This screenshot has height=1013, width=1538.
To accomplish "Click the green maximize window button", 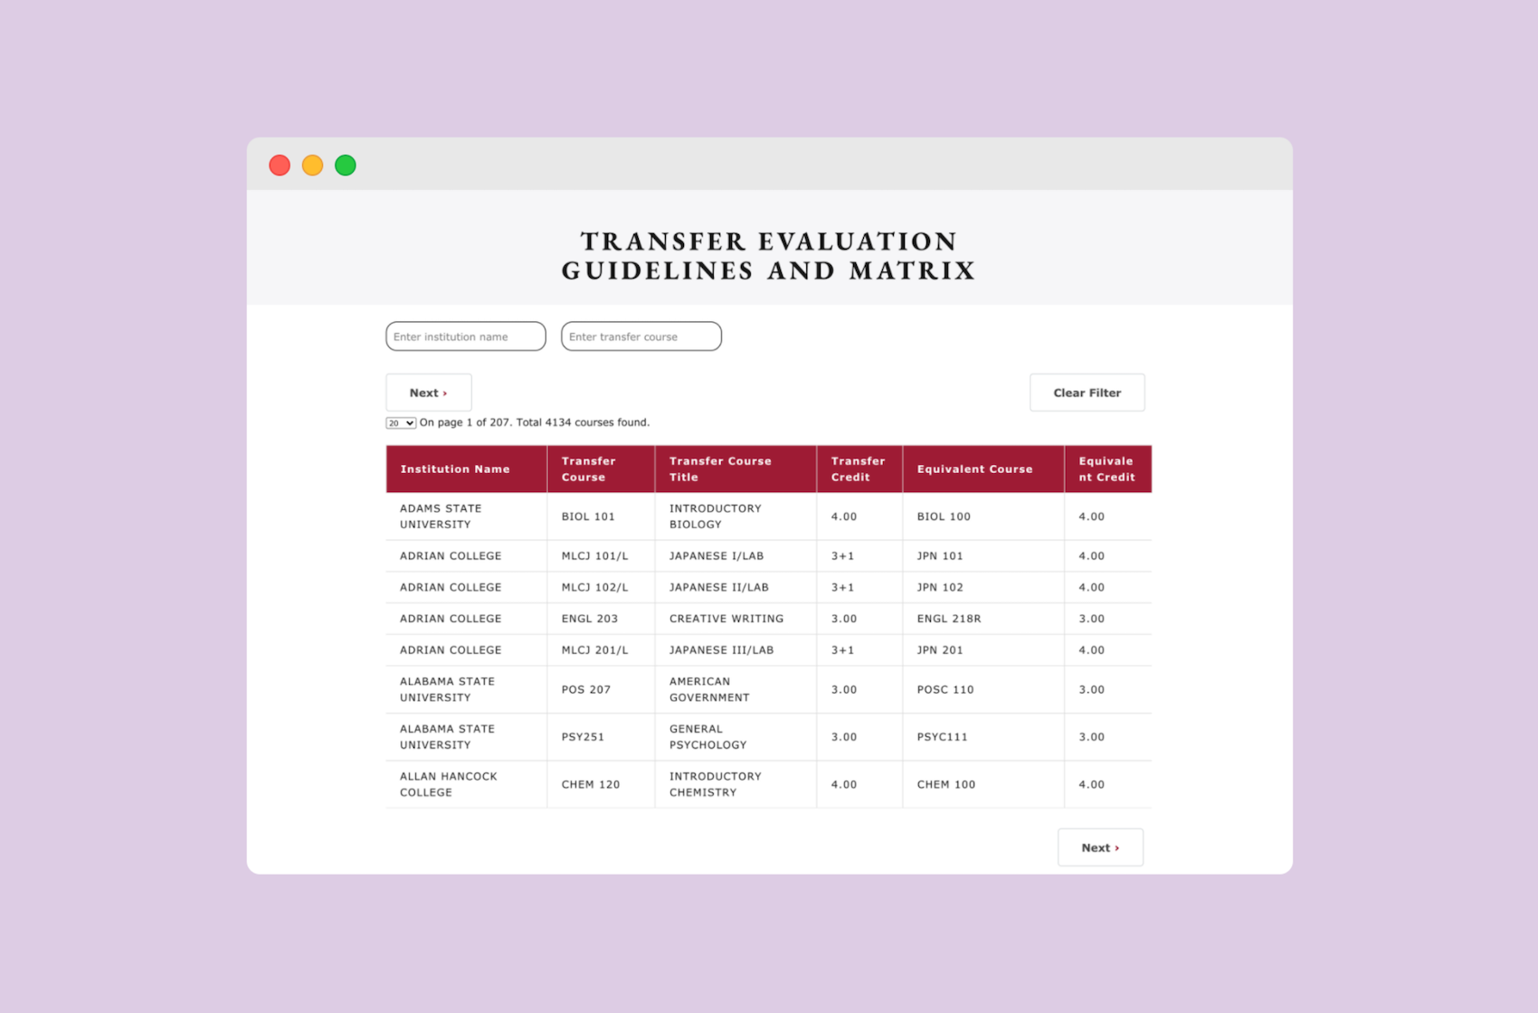I will click(345, 166).
